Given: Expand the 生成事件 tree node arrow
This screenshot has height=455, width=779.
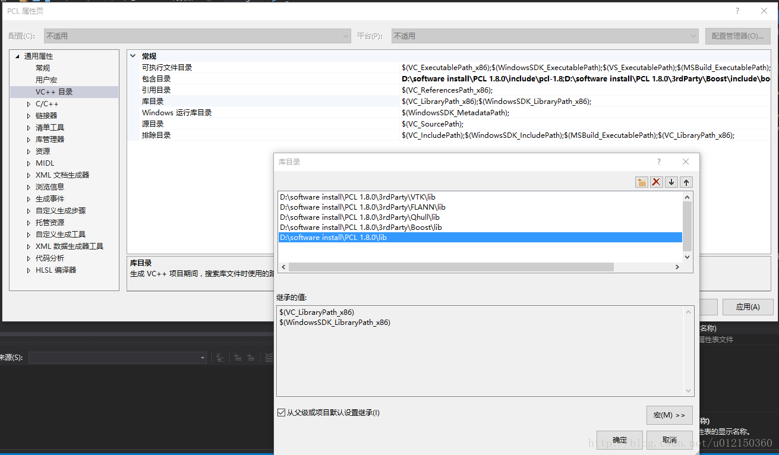Looking at the screenshot, I should [x=29, y=199].
